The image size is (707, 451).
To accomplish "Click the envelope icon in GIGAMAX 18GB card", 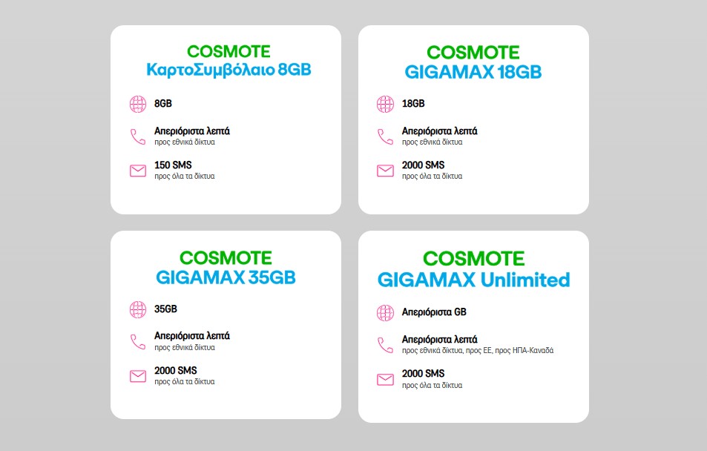I will point(385,171).
